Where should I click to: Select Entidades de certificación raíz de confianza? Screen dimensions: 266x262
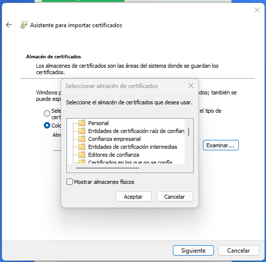136,131
